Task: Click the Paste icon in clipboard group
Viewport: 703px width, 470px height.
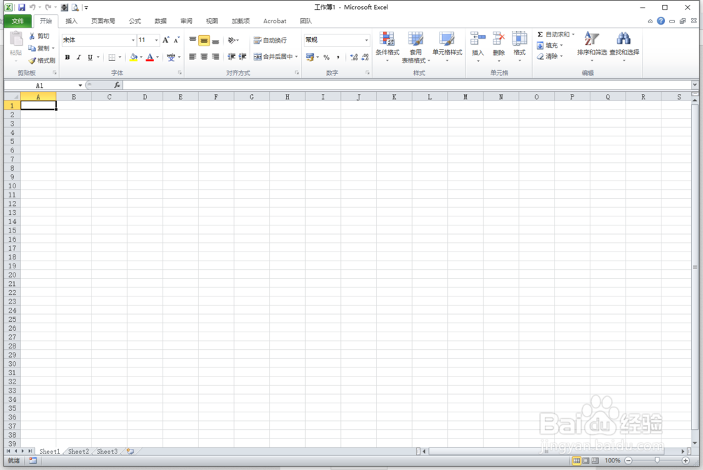Action: [16, 40]
